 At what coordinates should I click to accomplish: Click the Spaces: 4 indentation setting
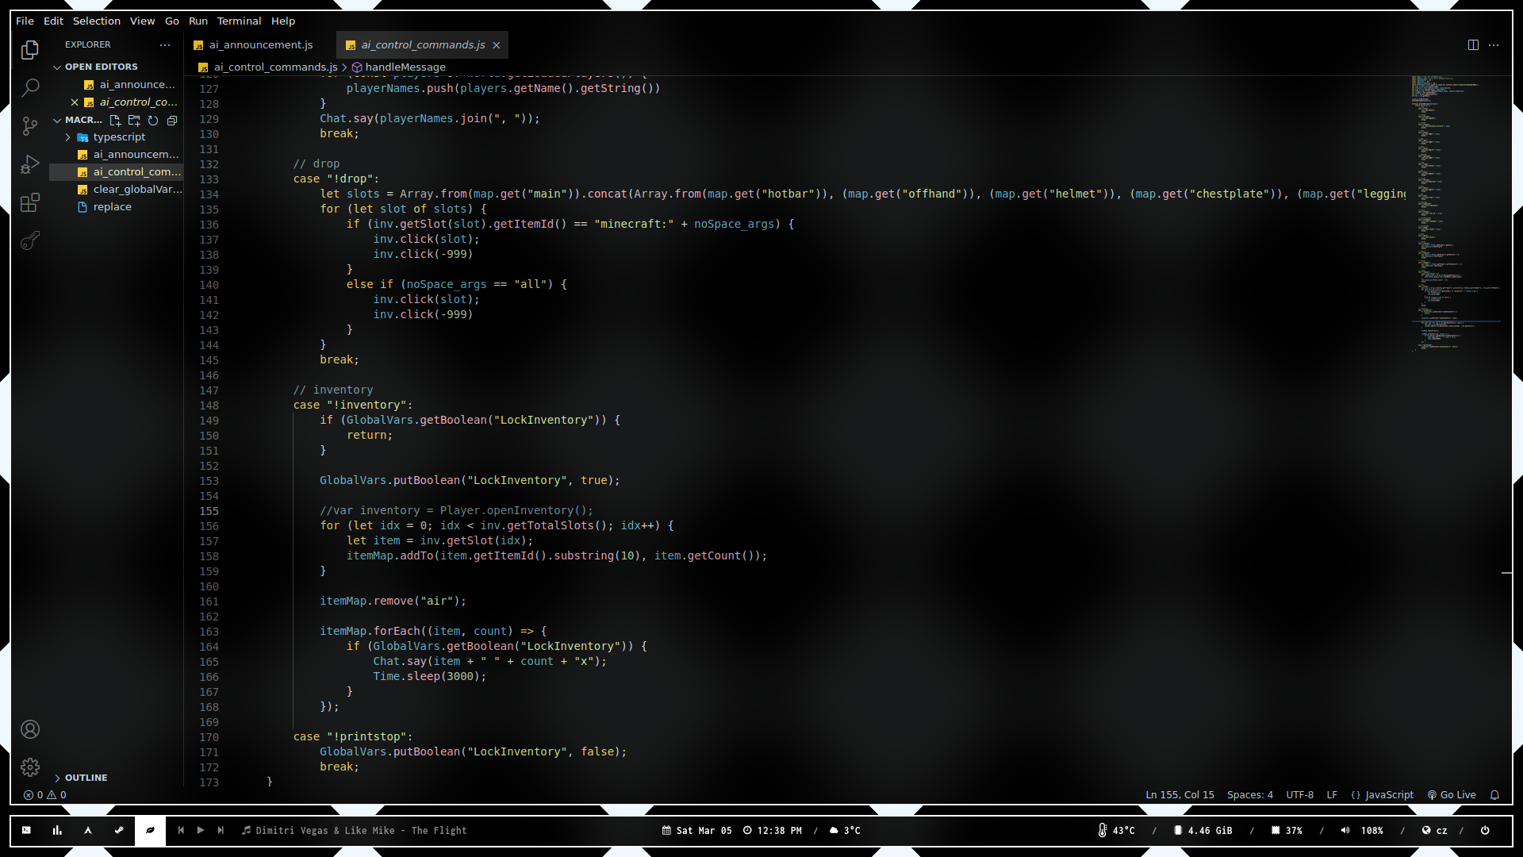(x=1249, y=795)
